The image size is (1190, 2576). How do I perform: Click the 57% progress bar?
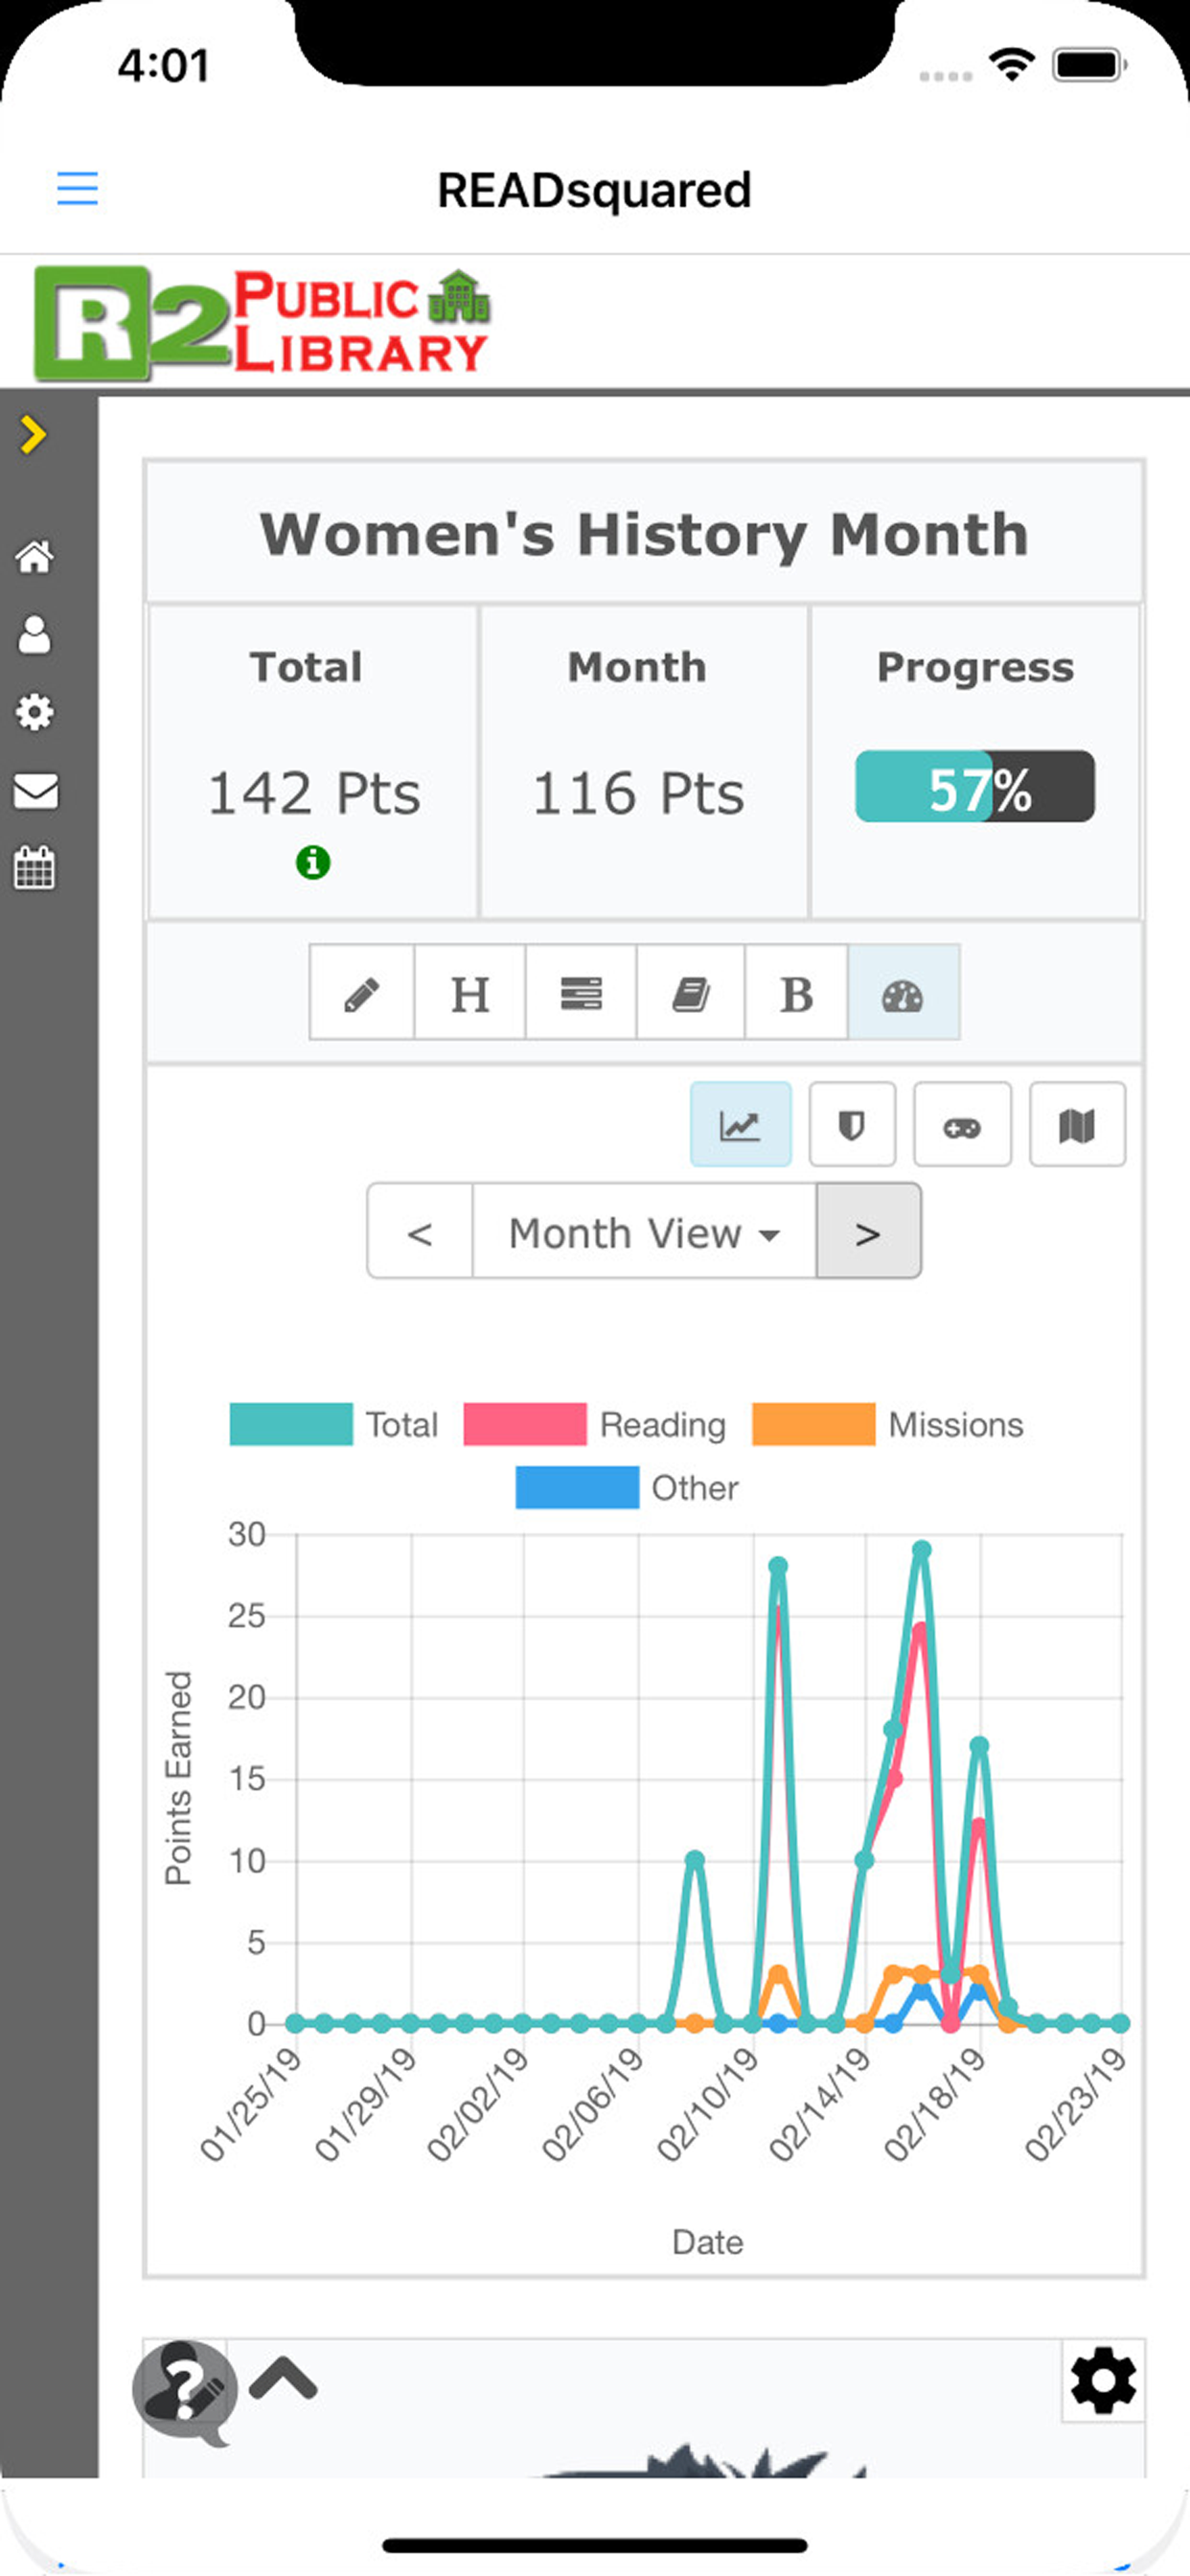click(974, 788)
